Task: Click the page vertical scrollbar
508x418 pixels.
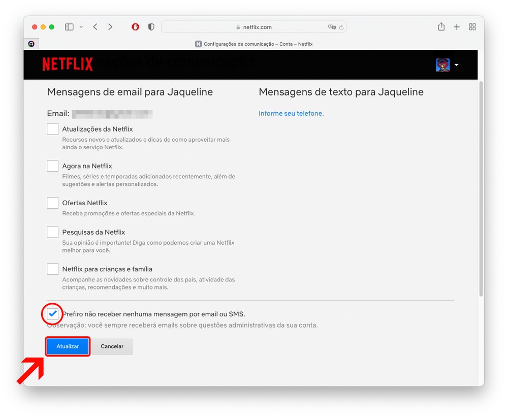Action: click(481, 188)
